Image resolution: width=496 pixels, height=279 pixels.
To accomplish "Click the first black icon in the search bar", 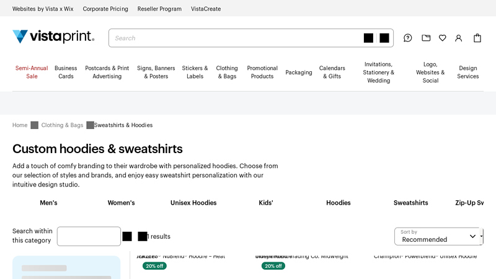I will tap(368, 38).
